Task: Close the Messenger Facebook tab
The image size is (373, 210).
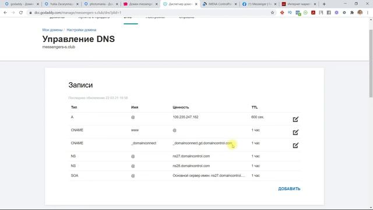Action: point(275,4)
